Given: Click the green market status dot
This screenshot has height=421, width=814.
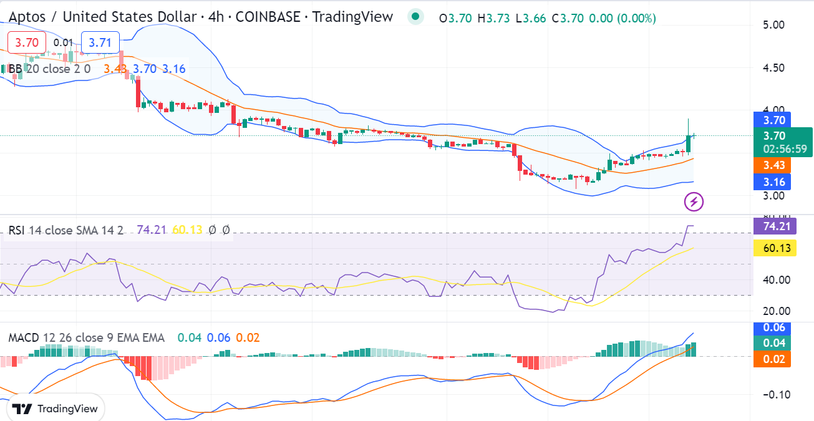Looking at the screenshot, I should (415, 17).
